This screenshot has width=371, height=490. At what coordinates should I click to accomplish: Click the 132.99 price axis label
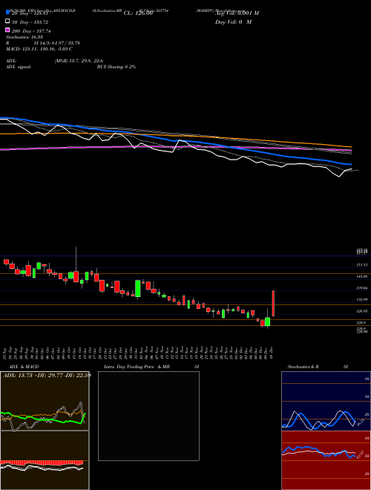tap(362, 299)
